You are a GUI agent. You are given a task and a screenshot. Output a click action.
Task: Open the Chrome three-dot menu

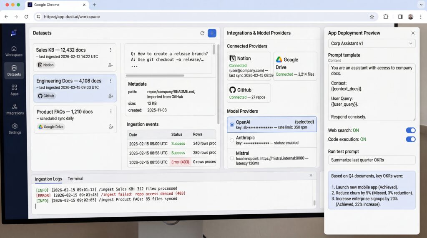pyautogui.click(x=421, y=17)
